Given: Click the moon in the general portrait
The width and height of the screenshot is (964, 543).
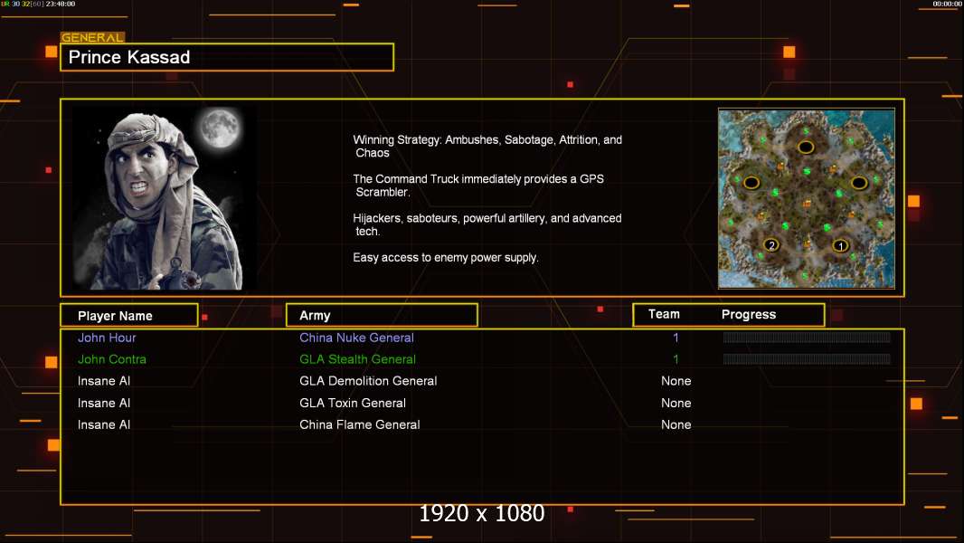Looking at the screenshot, I should [x=218, y=129].
